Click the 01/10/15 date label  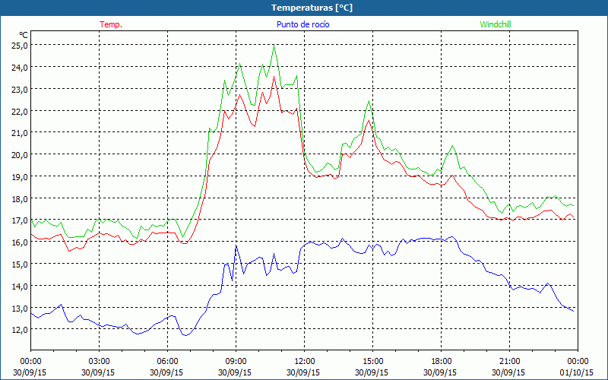click(x=577, y=372)
